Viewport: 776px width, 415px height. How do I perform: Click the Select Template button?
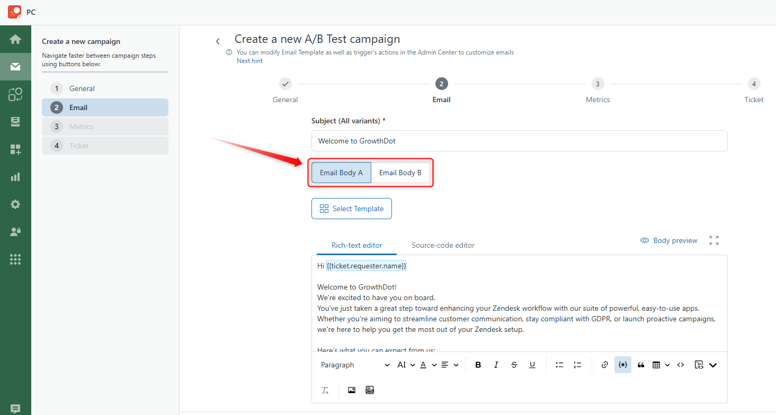pos(352,209)
